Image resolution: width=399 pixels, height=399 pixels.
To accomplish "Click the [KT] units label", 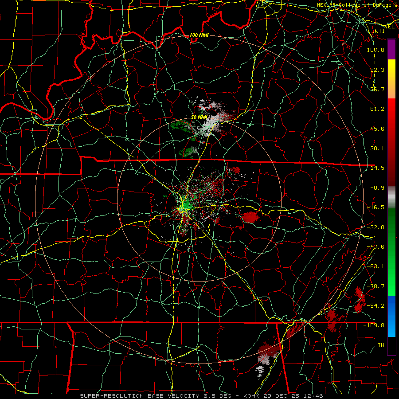I will [378, 31].
